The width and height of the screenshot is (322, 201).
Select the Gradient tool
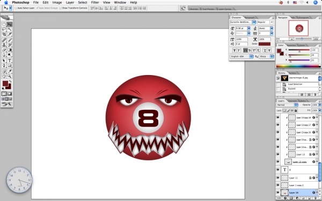pyautogui.click(x=10, y=50)
